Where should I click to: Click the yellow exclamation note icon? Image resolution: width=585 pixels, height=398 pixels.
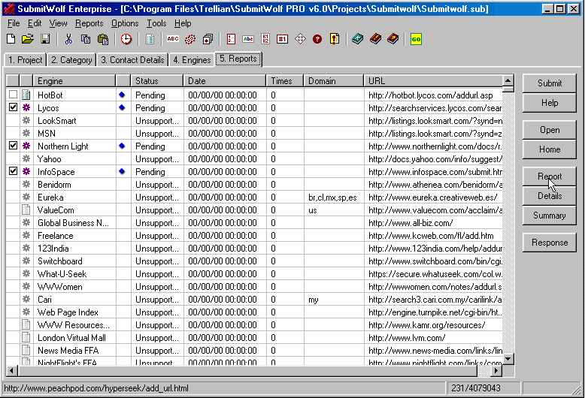pyautogui.click(x=335, y=39)
